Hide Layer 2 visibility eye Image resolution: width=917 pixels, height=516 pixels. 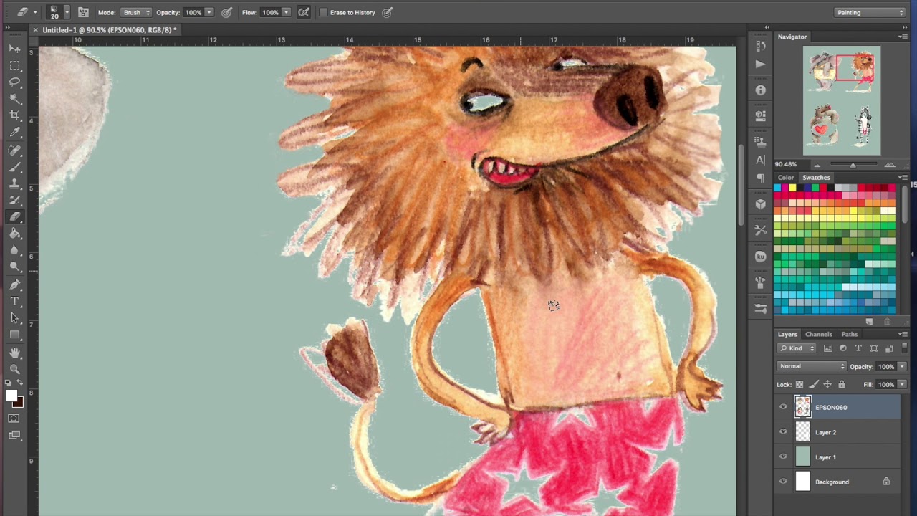click(783, 432)
